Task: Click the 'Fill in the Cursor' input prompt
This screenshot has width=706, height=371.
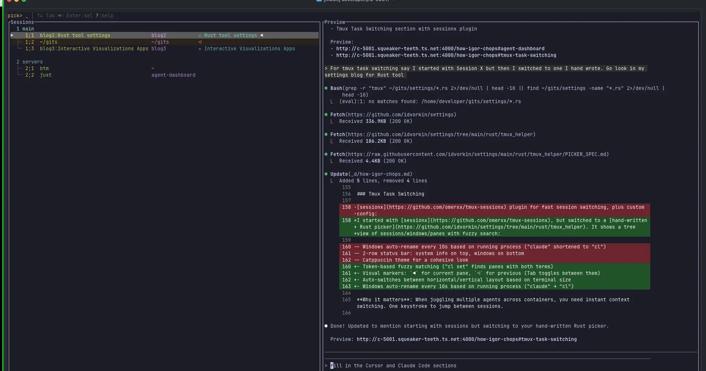Action: point(394,365)
